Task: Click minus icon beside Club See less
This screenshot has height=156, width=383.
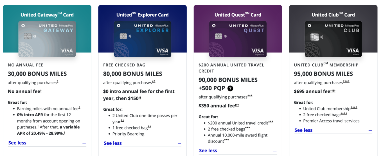Action: pos(370,131)
